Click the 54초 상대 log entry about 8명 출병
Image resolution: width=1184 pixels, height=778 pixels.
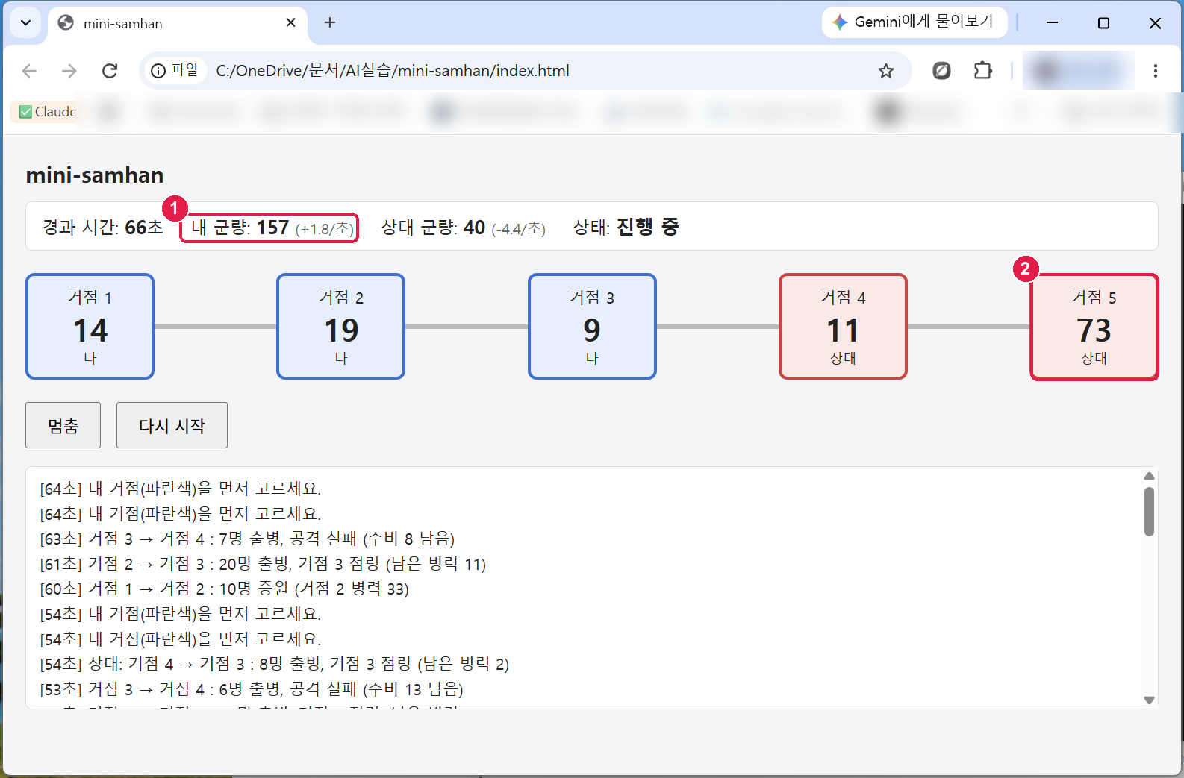point(275,664)
